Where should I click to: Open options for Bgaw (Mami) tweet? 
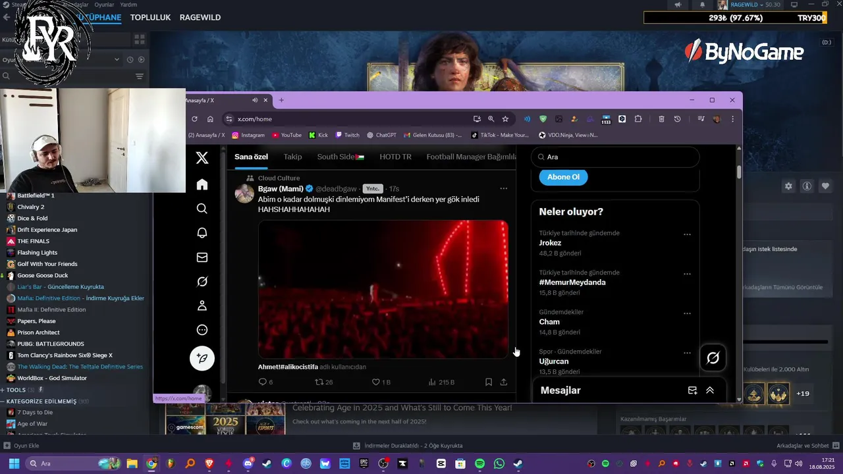point(504,188)
